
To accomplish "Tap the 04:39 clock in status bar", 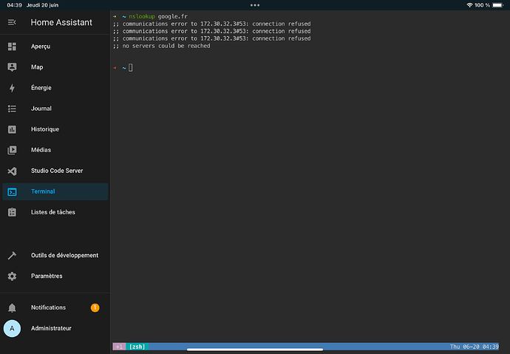I will pyautogui.click(x=14, y=5).
